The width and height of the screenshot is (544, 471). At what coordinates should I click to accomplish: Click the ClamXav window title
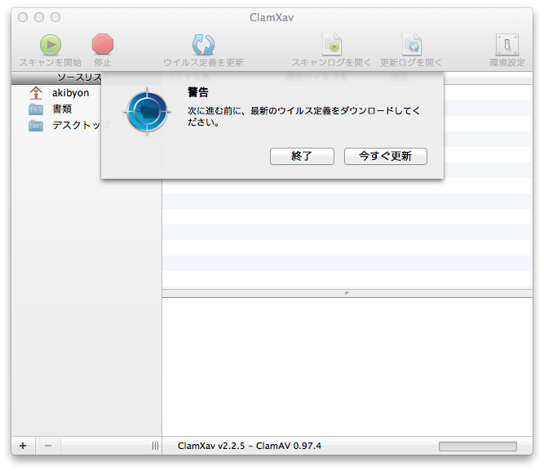[x=272, y=17]
